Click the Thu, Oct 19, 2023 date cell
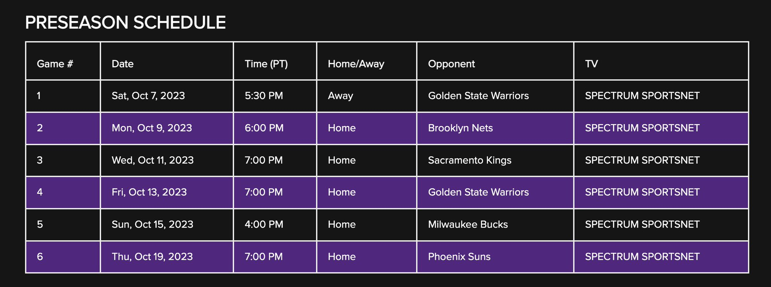The image size is (771, 287). pyautogui.click(x=167, y=257)
